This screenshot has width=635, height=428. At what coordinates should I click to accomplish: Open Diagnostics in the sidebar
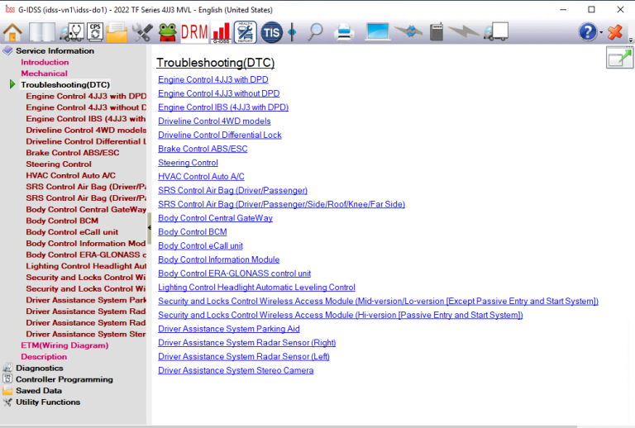[x=40, y=368]
